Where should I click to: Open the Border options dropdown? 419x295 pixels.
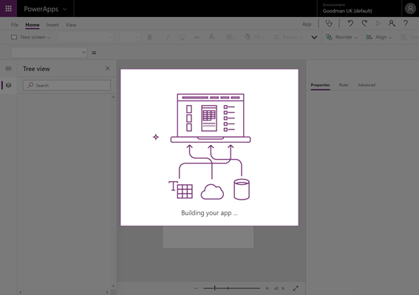coord(288,37)
